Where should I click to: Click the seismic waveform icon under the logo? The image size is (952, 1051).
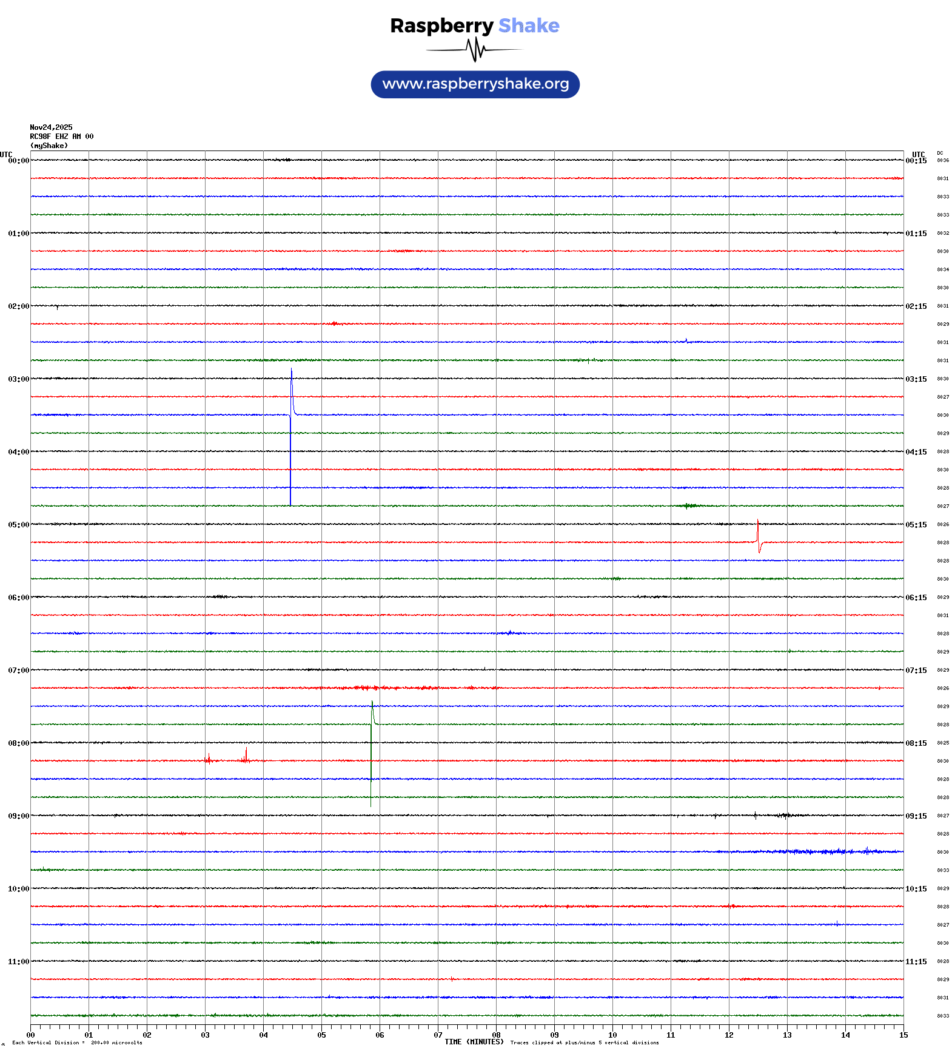[x=475, y=50]
